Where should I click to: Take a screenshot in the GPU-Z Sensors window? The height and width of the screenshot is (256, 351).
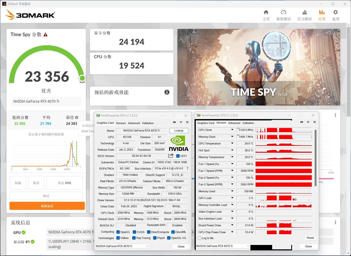[x=302, y=122]
